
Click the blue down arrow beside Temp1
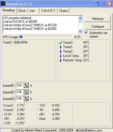pos(61,47)
